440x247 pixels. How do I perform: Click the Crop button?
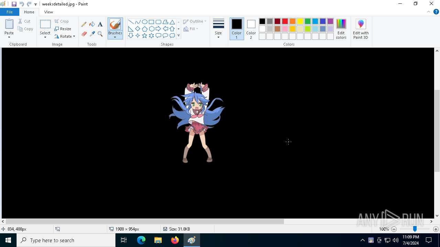tap(62, 21)
